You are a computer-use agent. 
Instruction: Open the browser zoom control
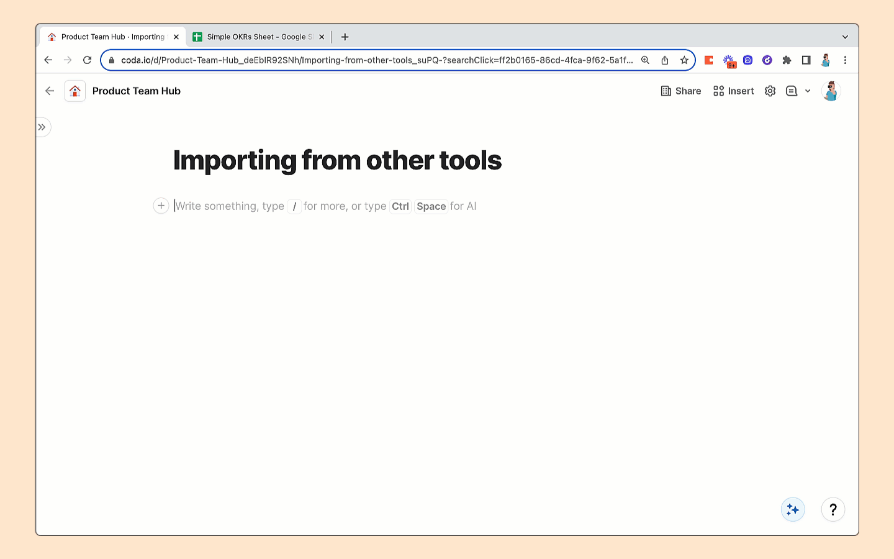pos(646,60)
